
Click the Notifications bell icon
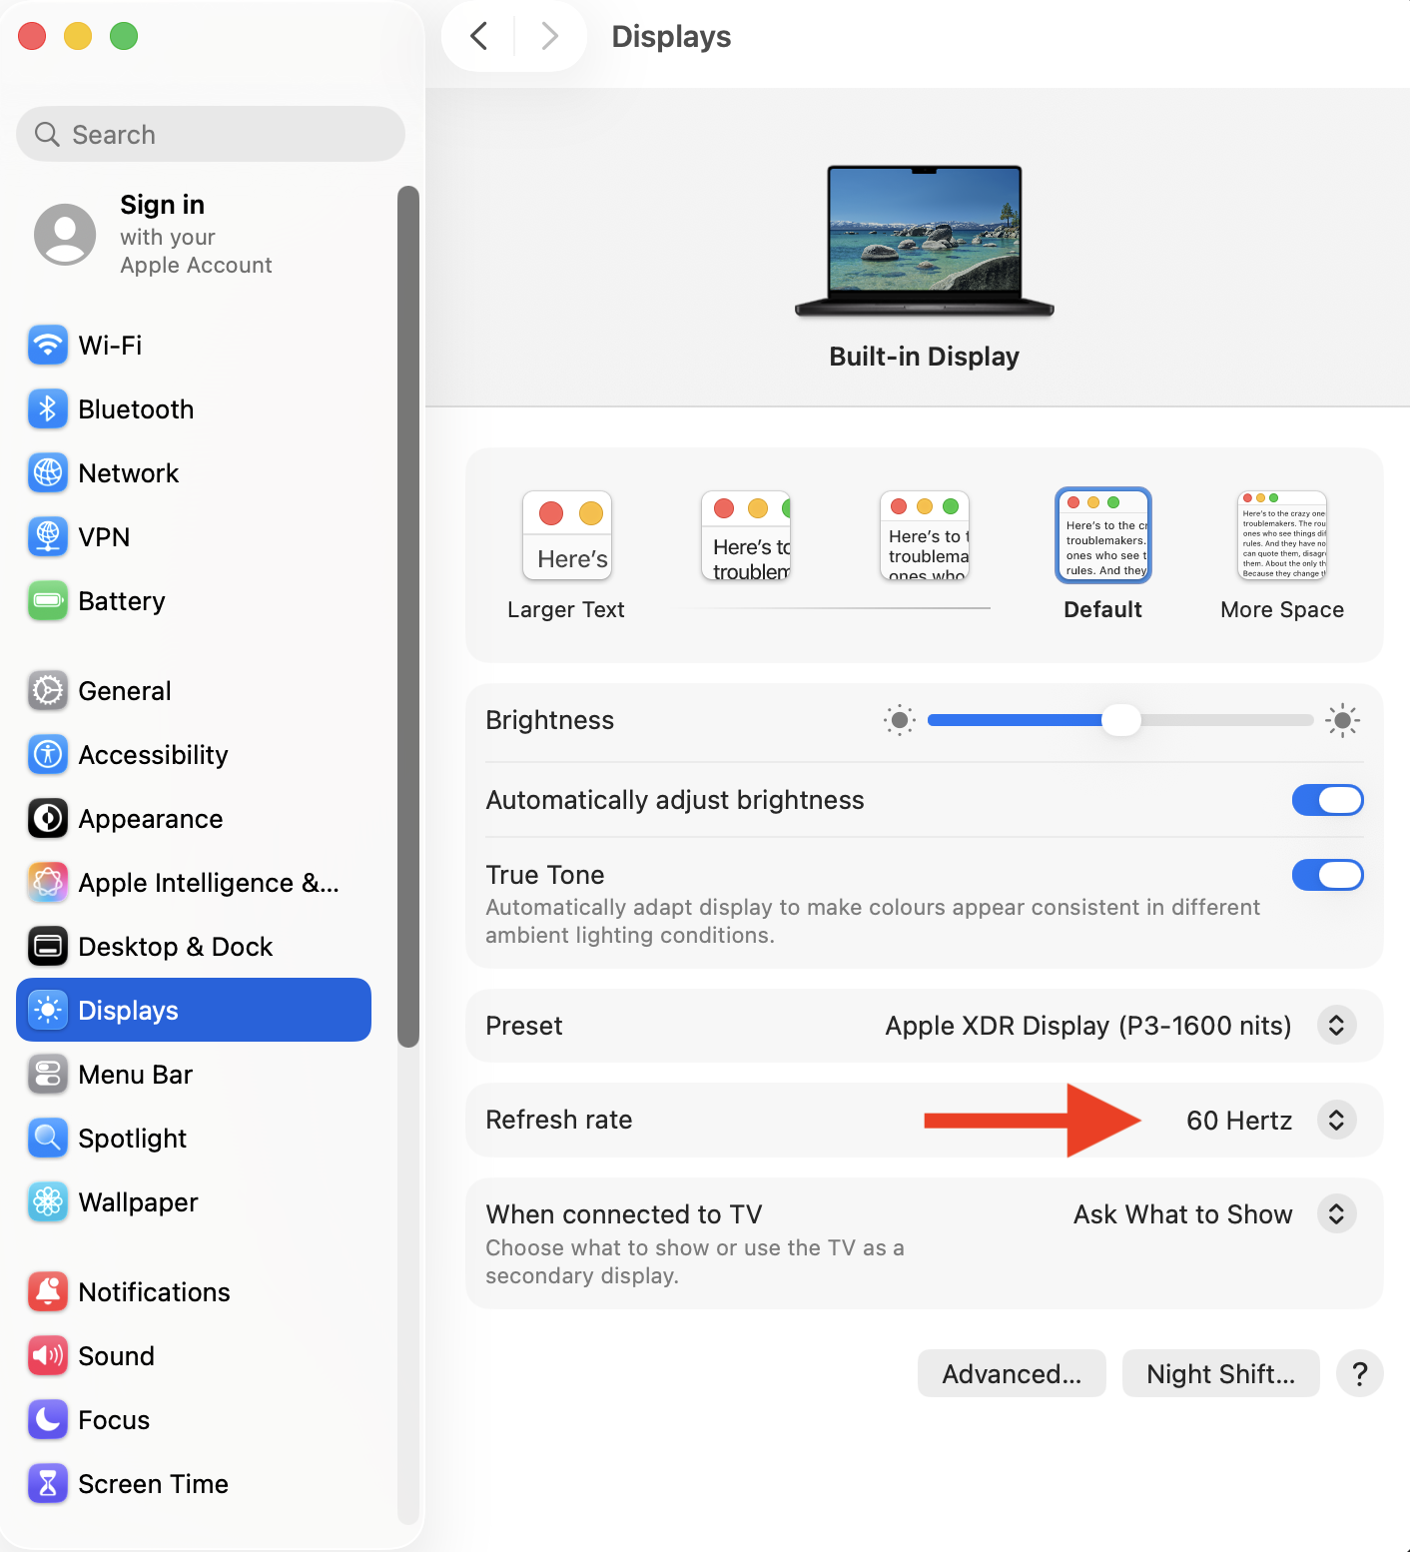coord(48,1292)
